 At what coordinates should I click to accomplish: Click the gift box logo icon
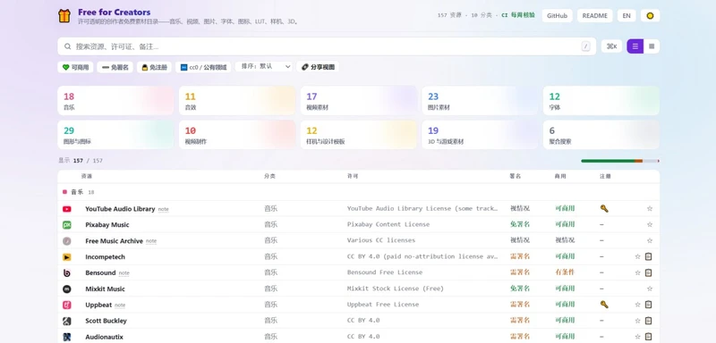(64, 15)
